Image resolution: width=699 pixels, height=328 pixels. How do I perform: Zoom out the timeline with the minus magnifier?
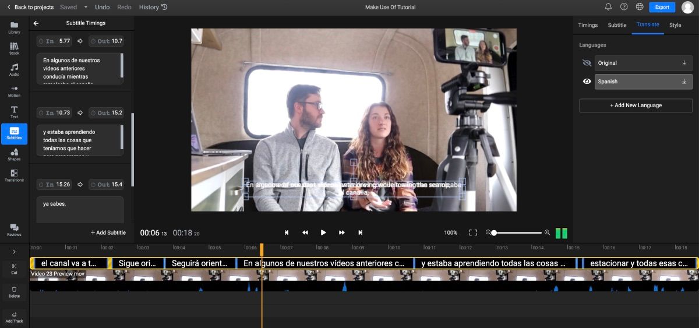click(x=488, y=232)
